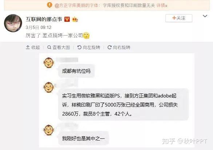
Task: Expand the post options chevron arrow
Action: [x=205, y=16]
